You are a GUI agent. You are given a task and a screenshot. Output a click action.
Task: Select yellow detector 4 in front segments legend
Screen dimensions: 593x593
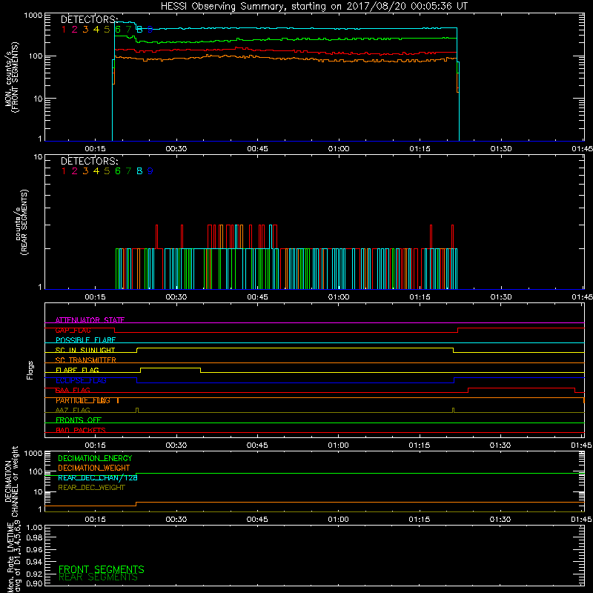click(96, 29)
